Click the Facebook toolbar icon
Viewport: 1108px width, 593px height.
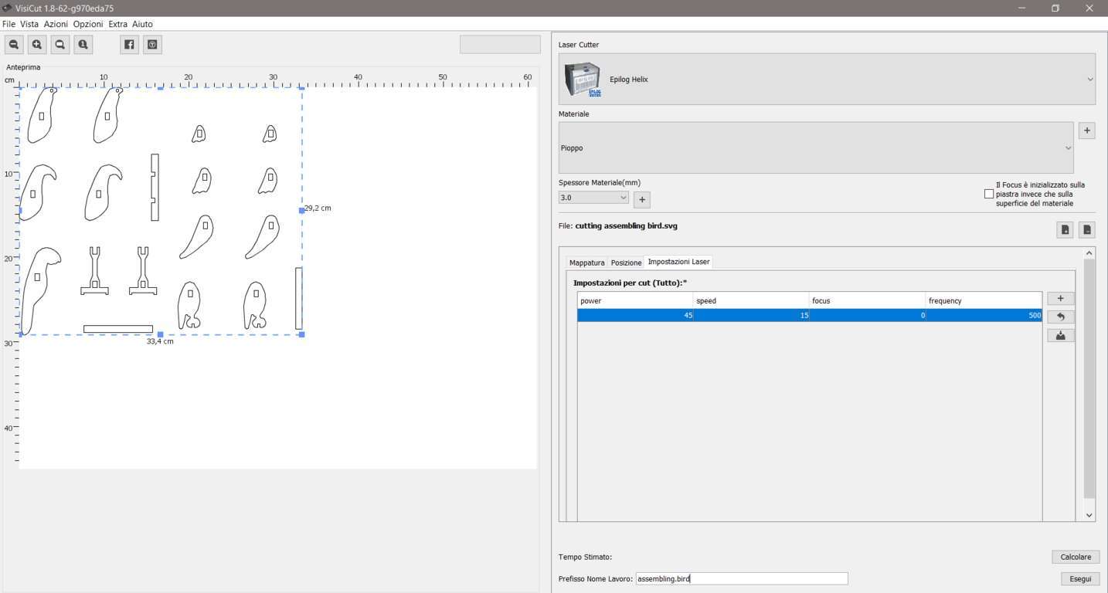coord(129,45)
